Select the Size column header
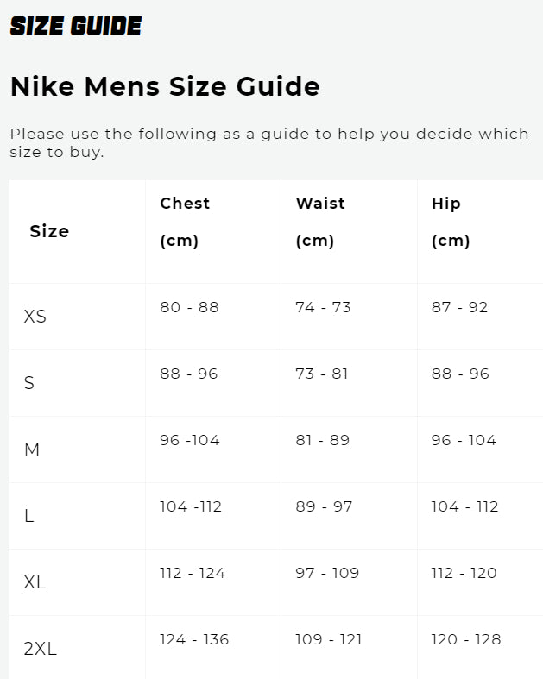This screenshot has height=679, width=543. (x=49, y=231)
